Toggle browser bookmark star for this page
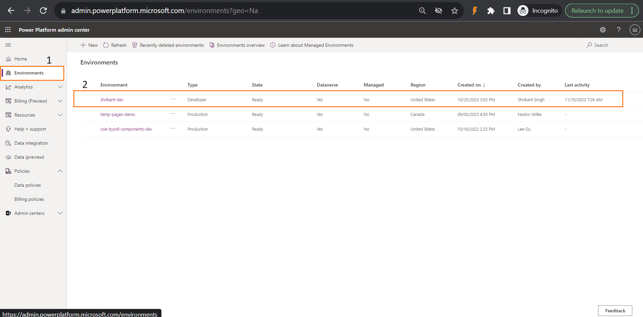Screen dimensions: 643x317 coord(454,10)
